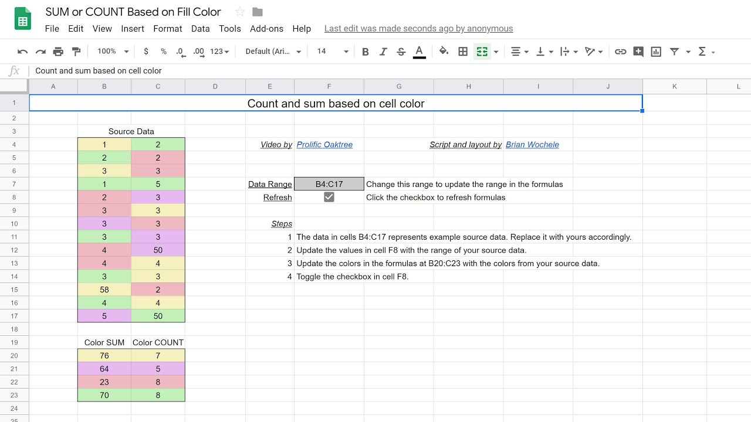Open the Insert menu
This screenshot has height=422, width=751.
click(x=133, y=28)
